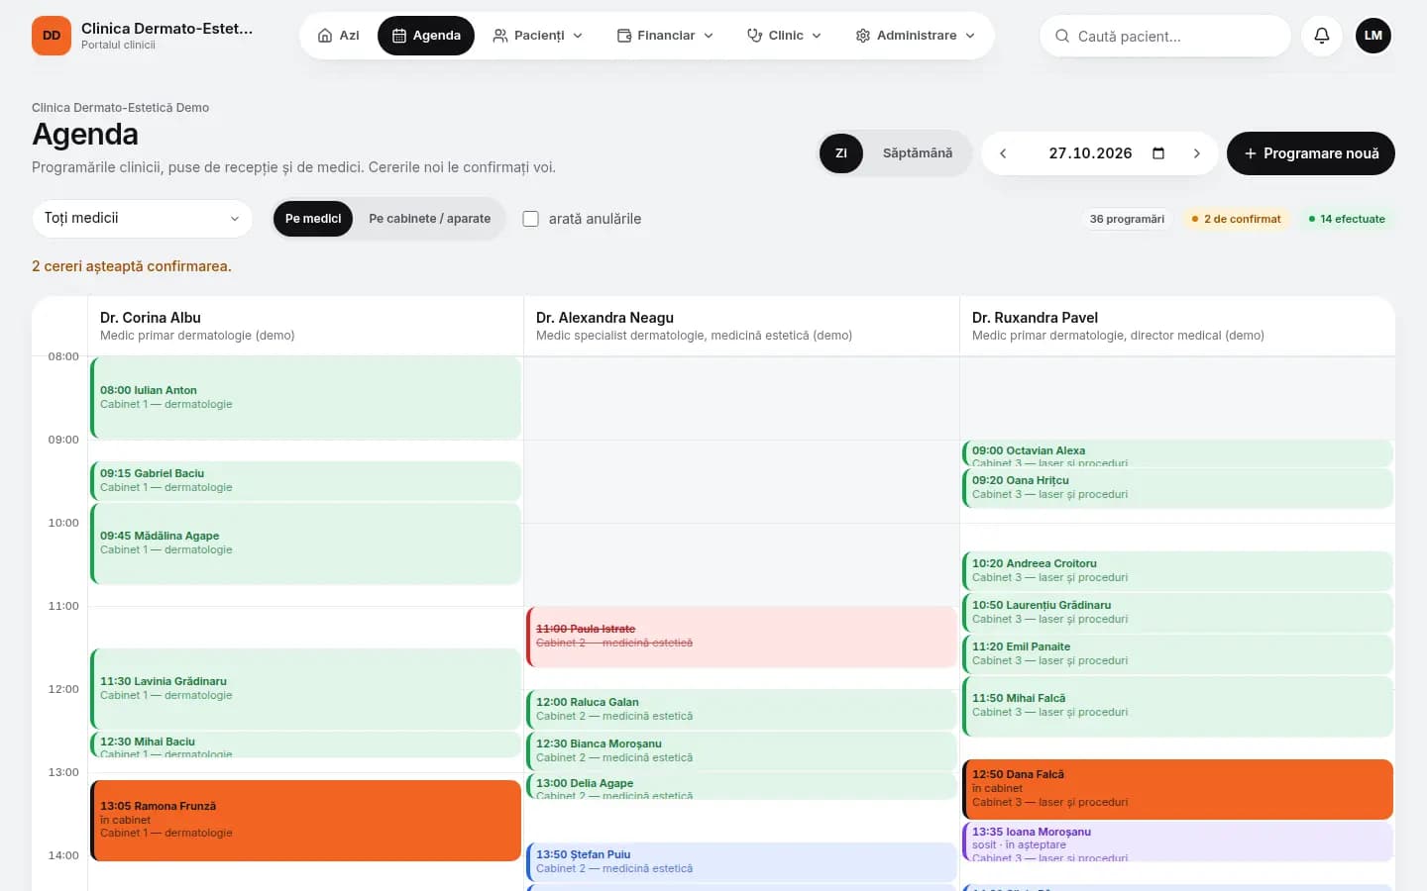Image resolution: width=1427 pixels, height=891 pixels.
Task: Expand the "Toți medicii" dropdown
Action: pyautogui.click(x=142, y=218)
